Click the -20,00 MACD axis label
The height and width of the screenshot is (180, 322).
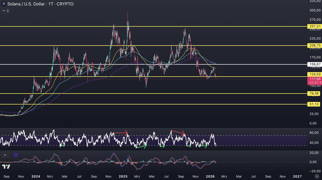point(315,171)
